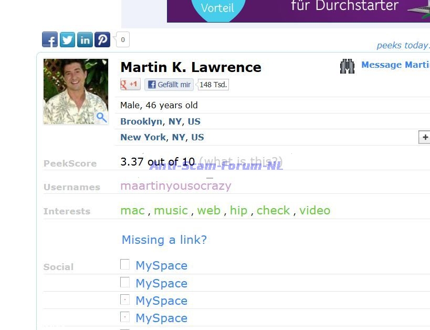
Task: Select the video interest tag
Action: (314, 210)
